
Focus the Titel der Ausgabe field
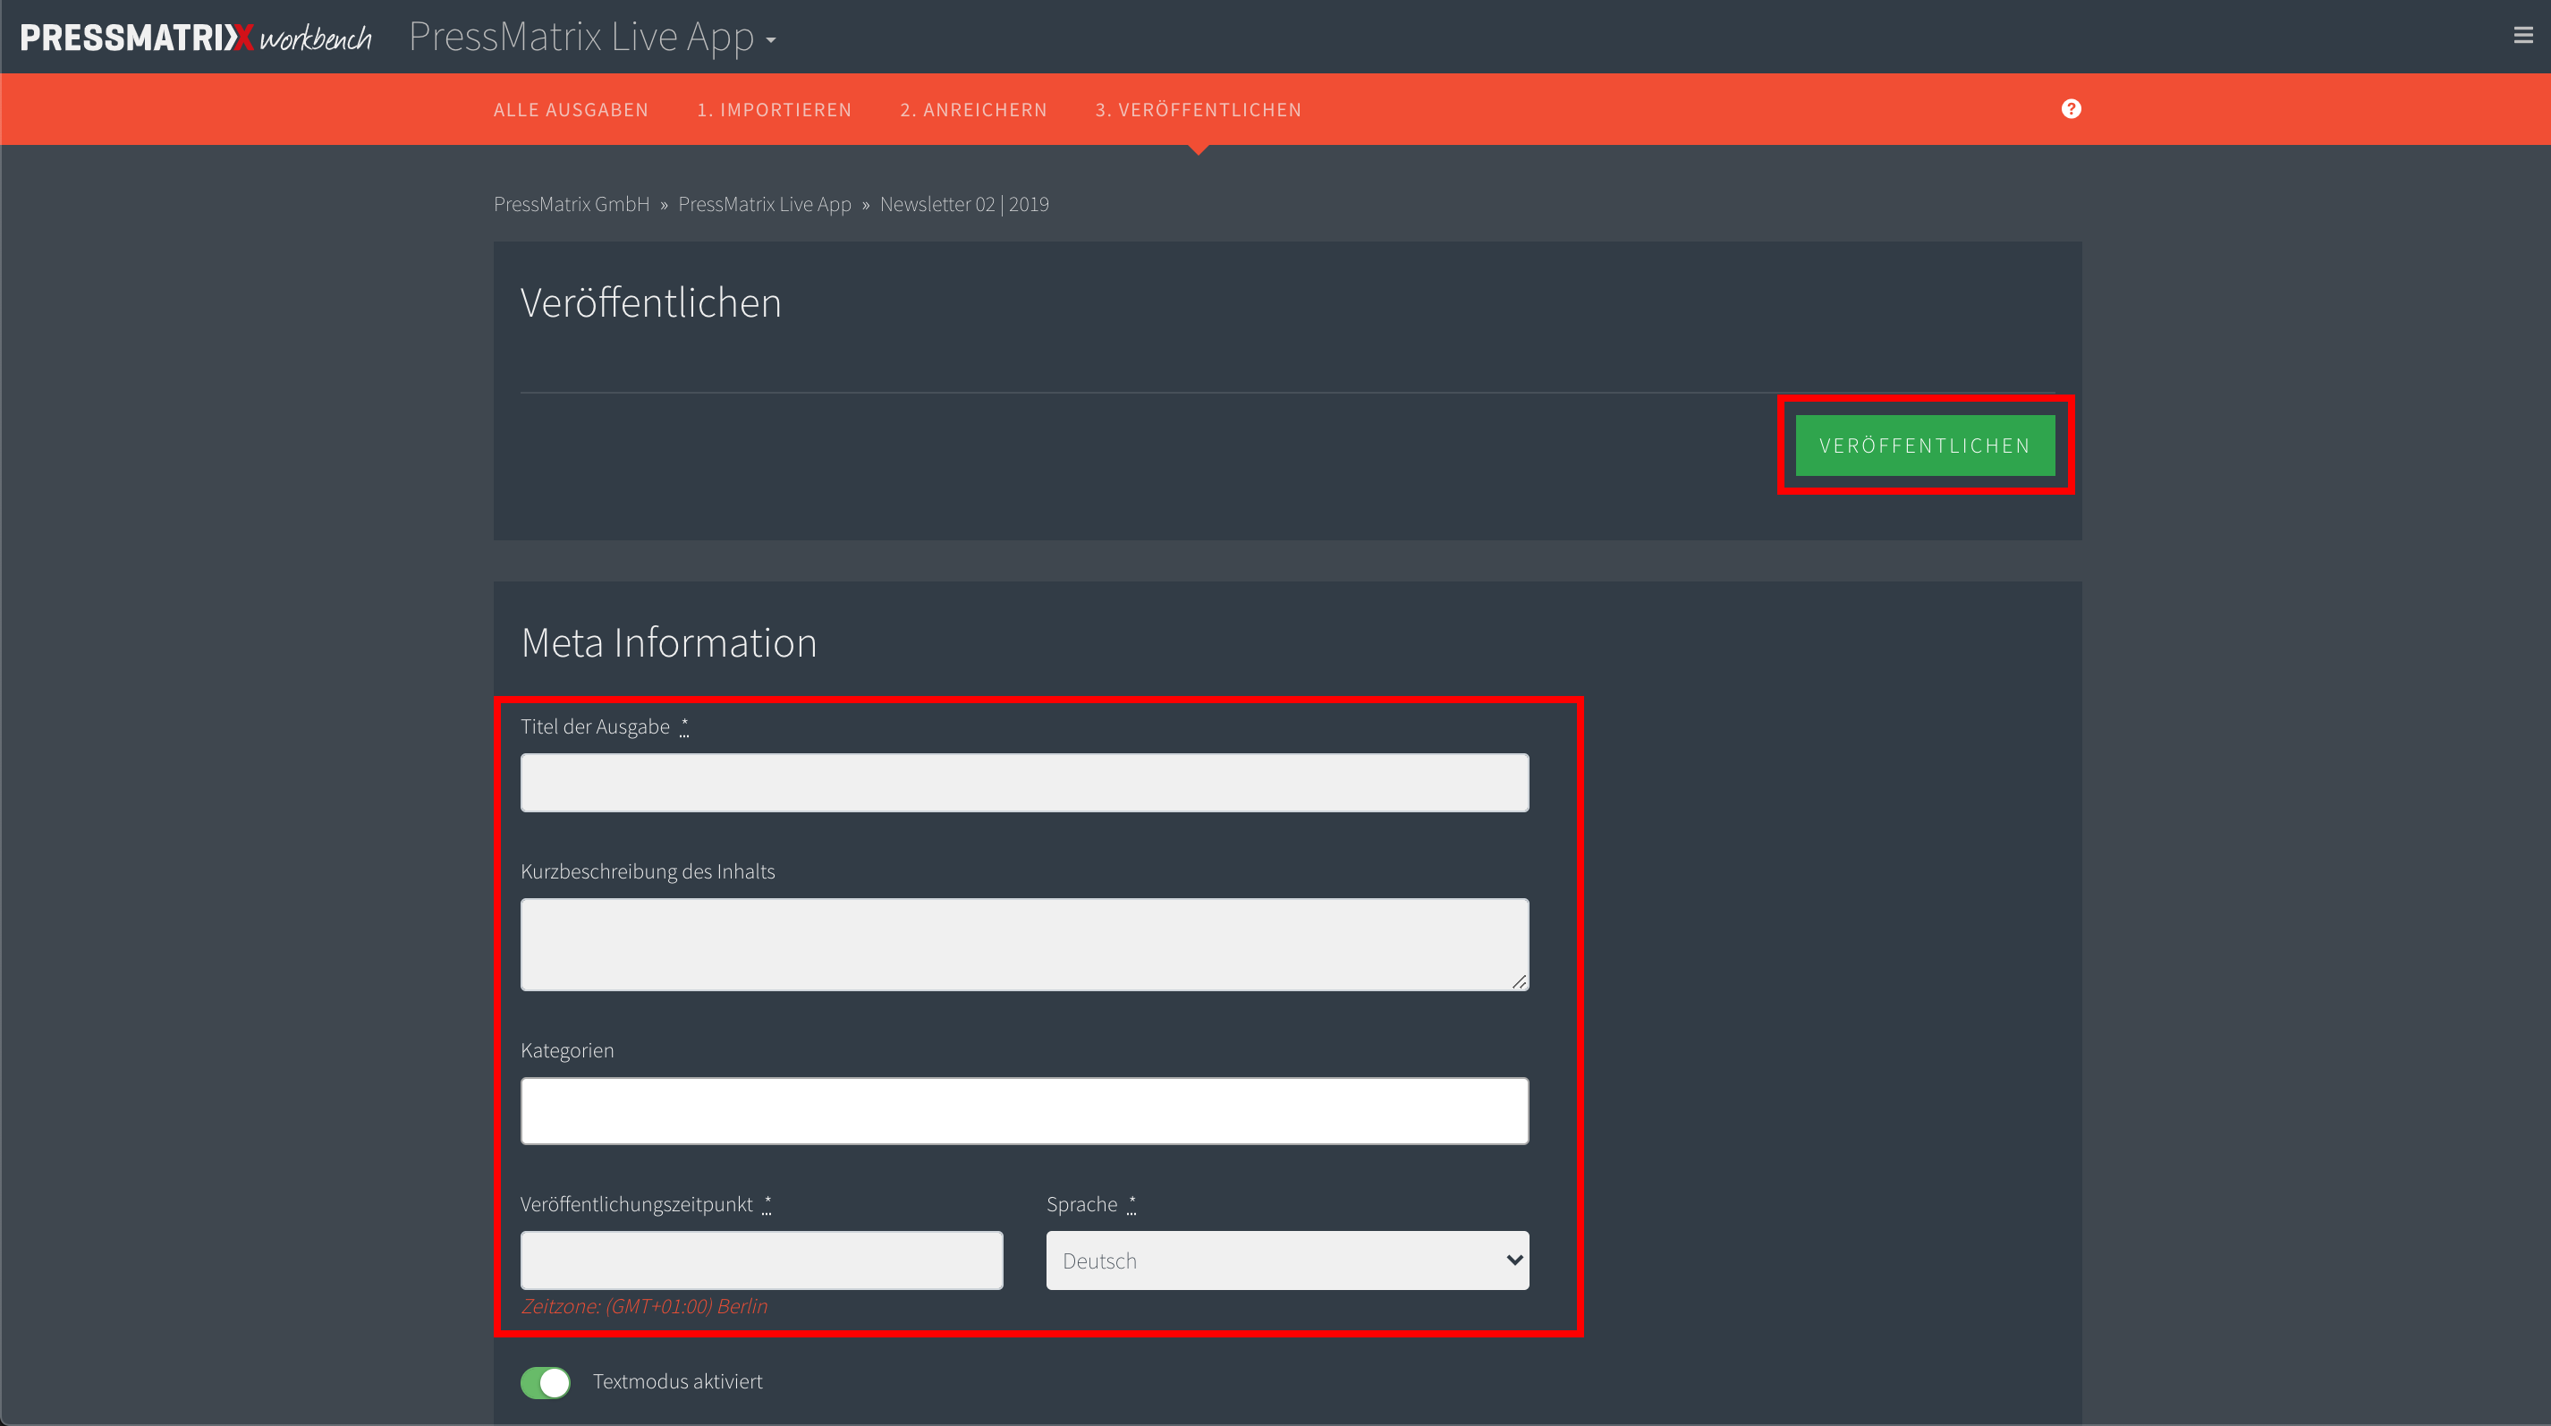click(1025, 784)
